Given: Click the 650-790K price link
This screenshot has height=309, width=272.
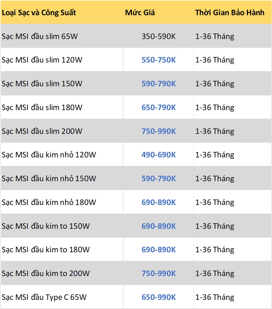Looking at the screenshot, I should [158, 107].
